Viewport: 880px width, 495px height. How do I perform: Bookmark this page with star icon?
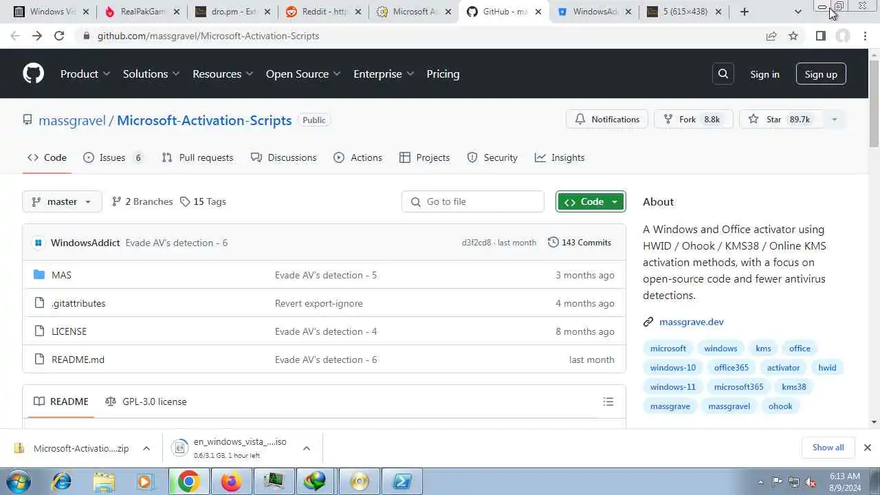click(793, 36)
